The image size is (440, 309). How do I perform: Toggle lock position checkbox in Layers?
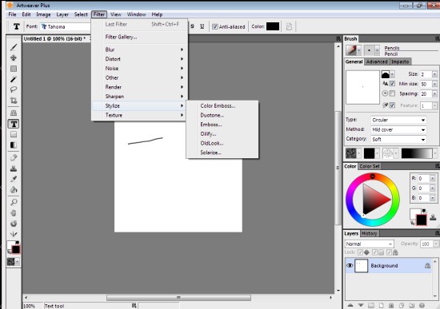[x=361, y=252]
